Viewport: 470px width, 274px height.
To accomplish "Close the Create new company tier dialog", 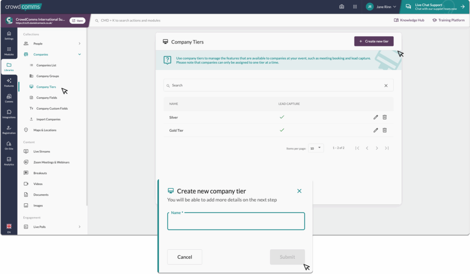I will 299,191.
